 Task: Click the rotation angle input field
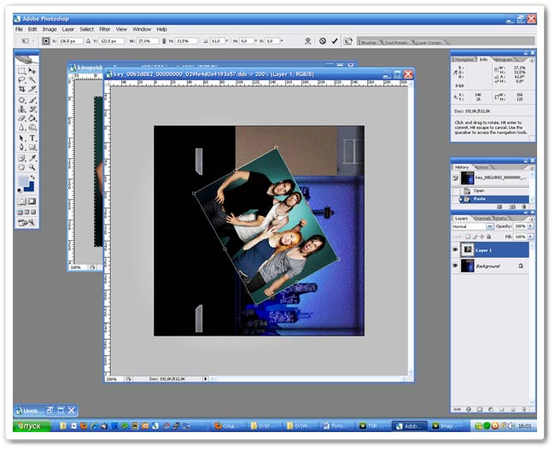[217, 40]
